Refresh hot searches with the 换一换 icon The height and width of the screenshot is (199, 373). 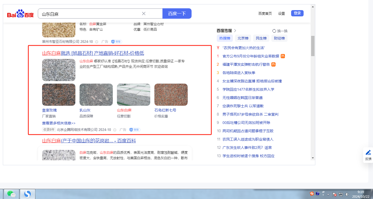coord(274,31)
